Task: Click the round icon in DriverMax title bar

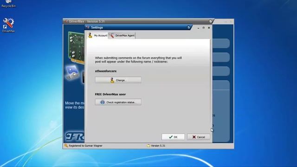Action: pos(210,21)
